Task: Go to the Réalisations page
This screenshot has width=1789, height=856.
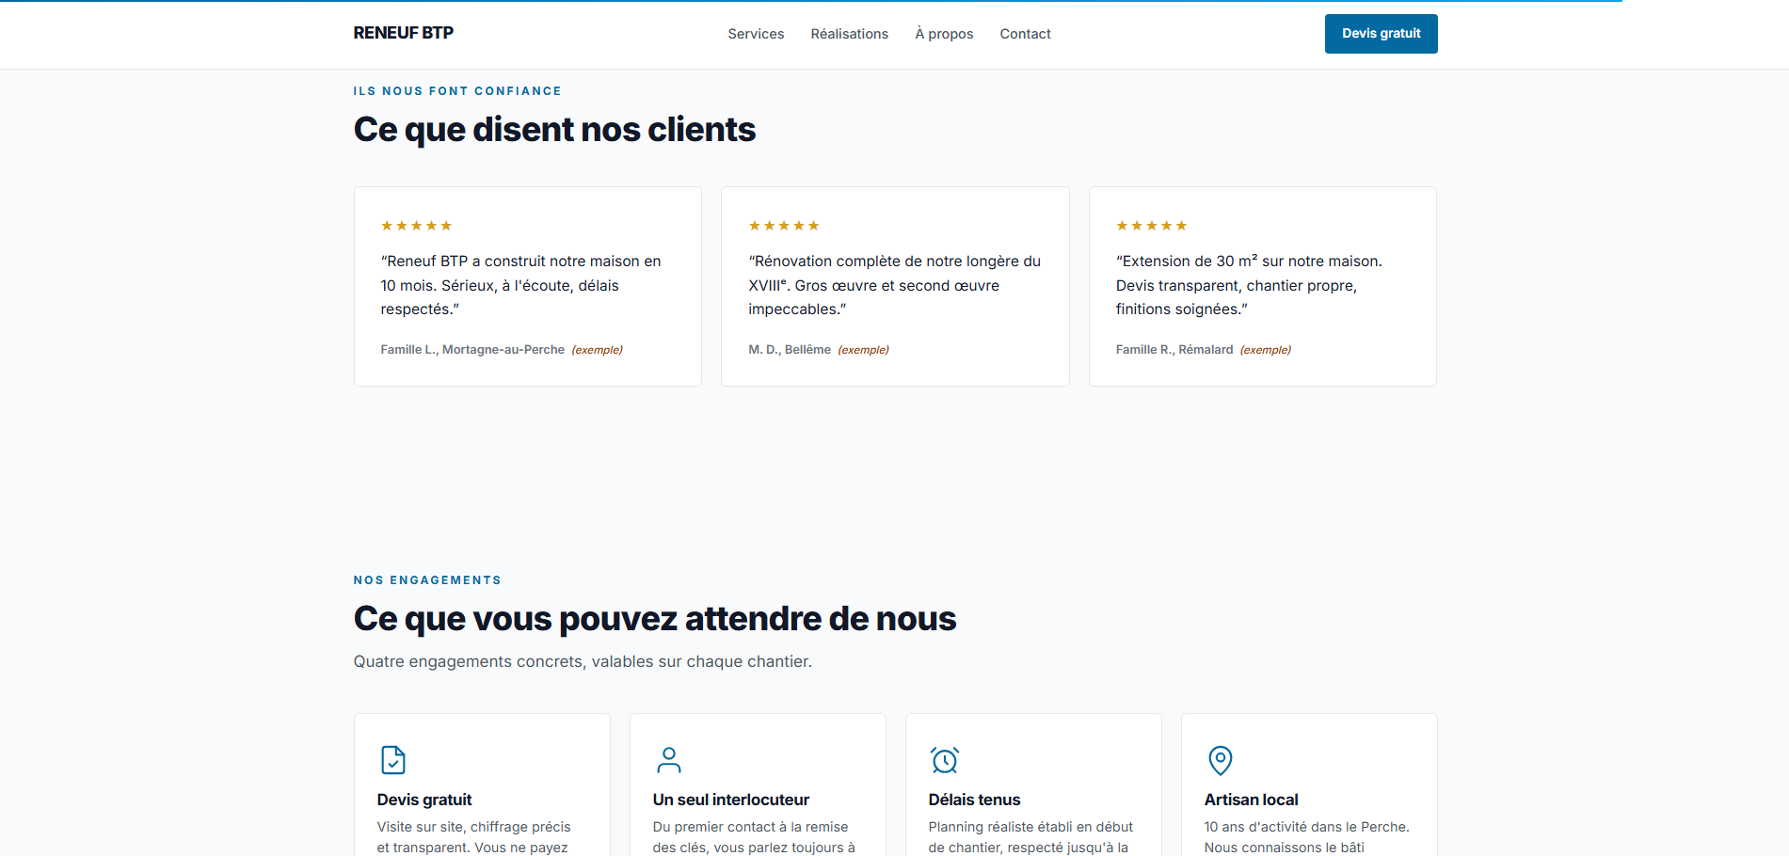Action: point(850,34)
